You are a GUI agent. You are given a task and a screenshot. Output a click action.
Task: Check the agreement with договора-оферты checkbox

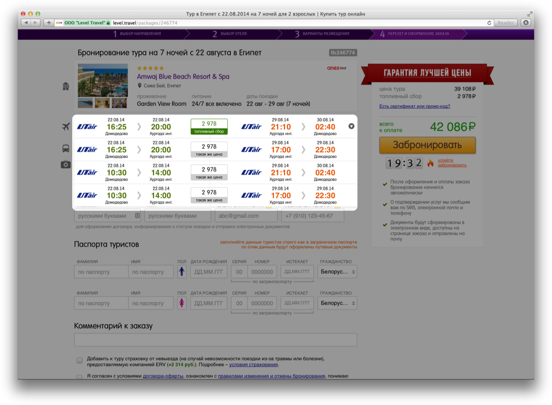click(79, 377)
